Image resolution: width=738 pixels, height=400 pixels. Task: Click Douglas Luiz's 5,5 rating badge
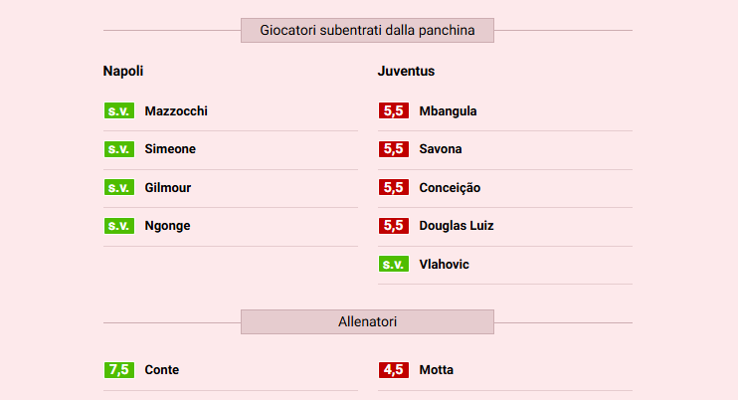click(x=394, y=226)
